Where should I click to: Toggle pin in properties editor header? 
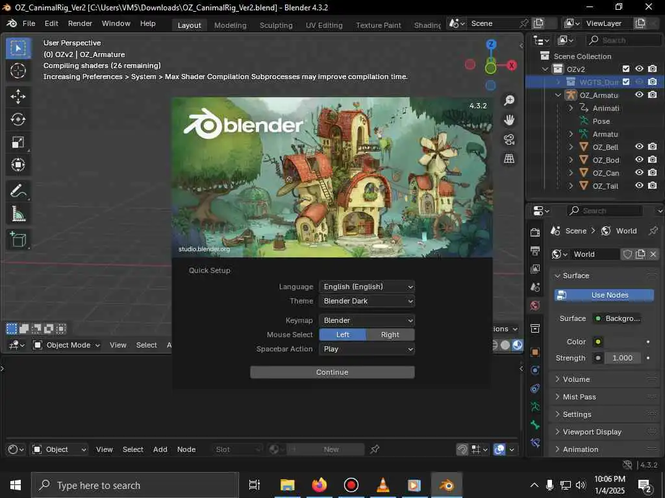(653, 231)
